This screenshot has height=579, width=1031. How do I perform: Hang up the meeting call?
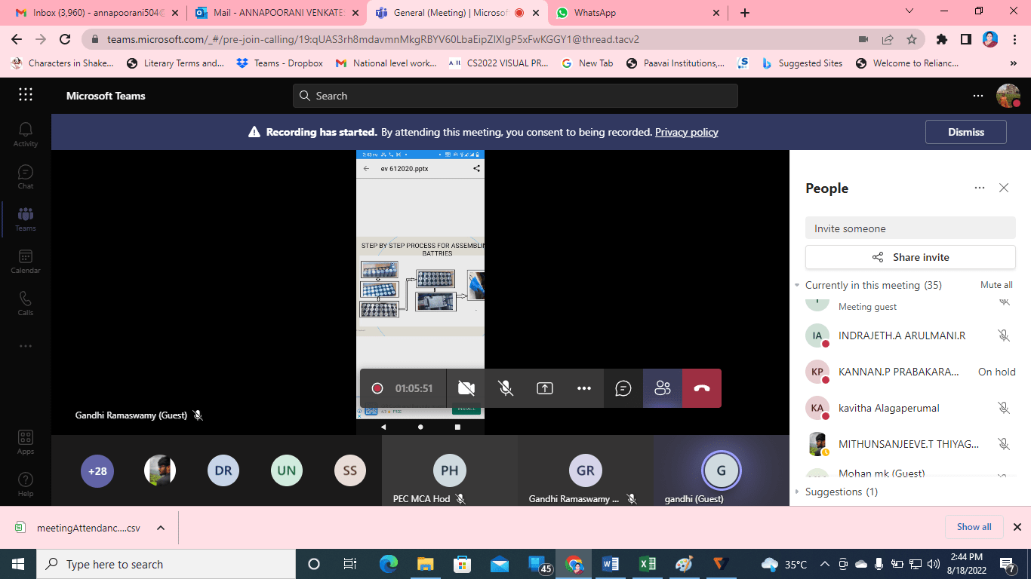pyautogui.click(x=701, y=388)
